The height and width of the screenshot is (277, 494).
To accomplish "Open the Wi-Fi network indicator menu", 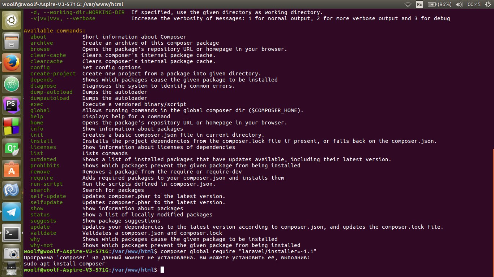I will (408, 4).
